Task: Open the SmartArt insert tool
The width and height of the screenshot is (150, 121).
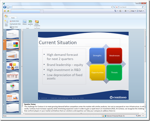Action: (x=30, y=22)
